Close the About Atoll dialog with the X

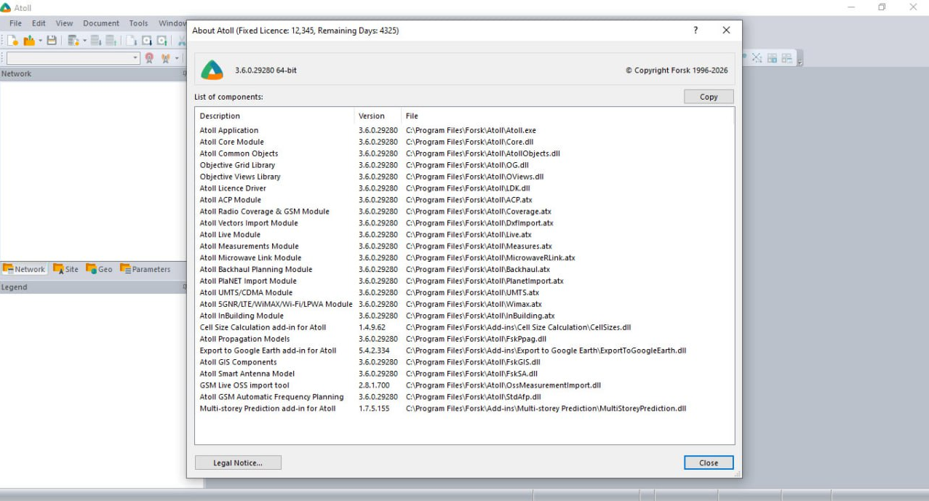point(726,30)
